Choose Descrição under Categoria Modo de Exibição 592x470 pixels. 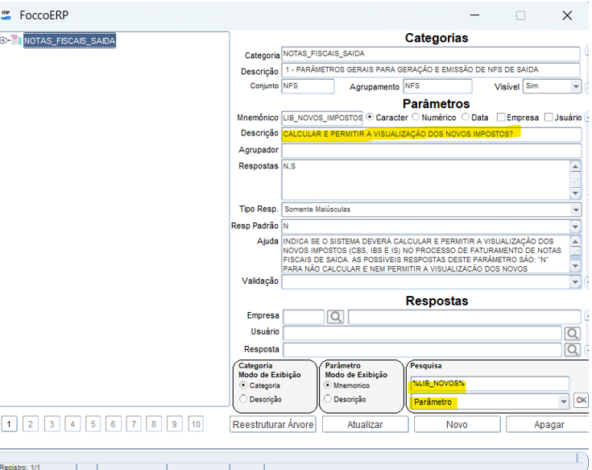[x=244, y=399]
